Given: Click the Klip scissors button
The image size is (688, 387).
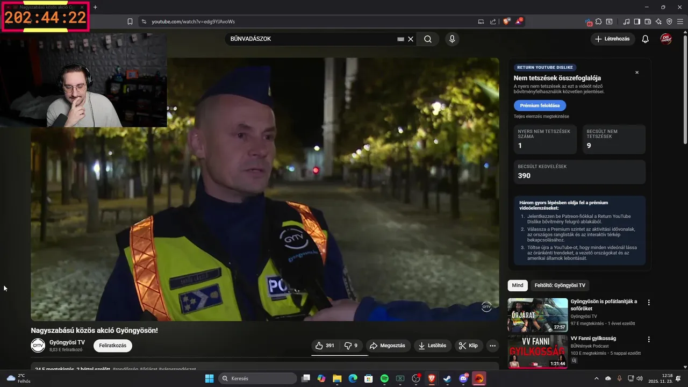Looking at the screenshot, I should coord(469,346).
